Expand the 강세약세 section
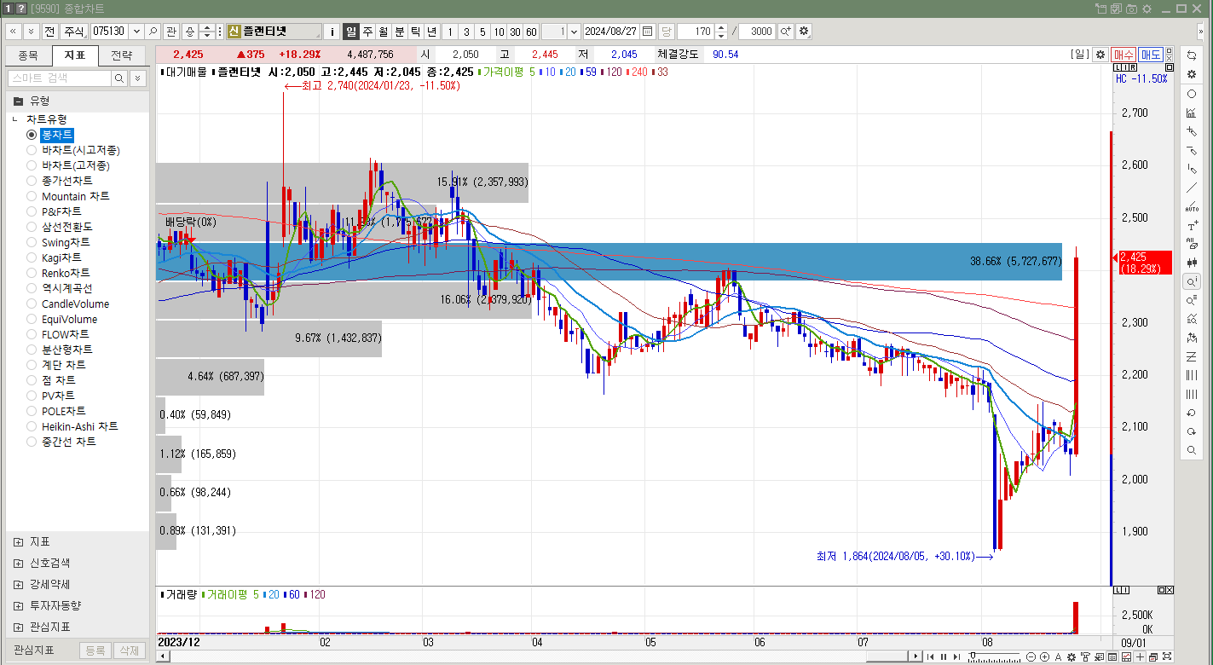Viewport: 1213px width, 665px height. 19,585
